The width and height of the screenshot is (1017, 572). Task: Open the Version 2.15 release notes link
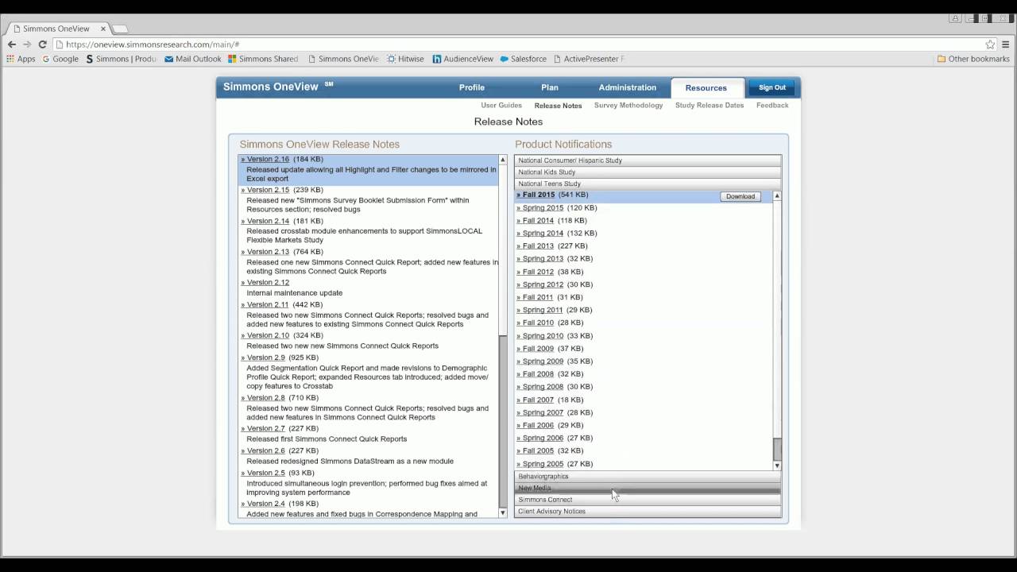(x=265, y=190)
